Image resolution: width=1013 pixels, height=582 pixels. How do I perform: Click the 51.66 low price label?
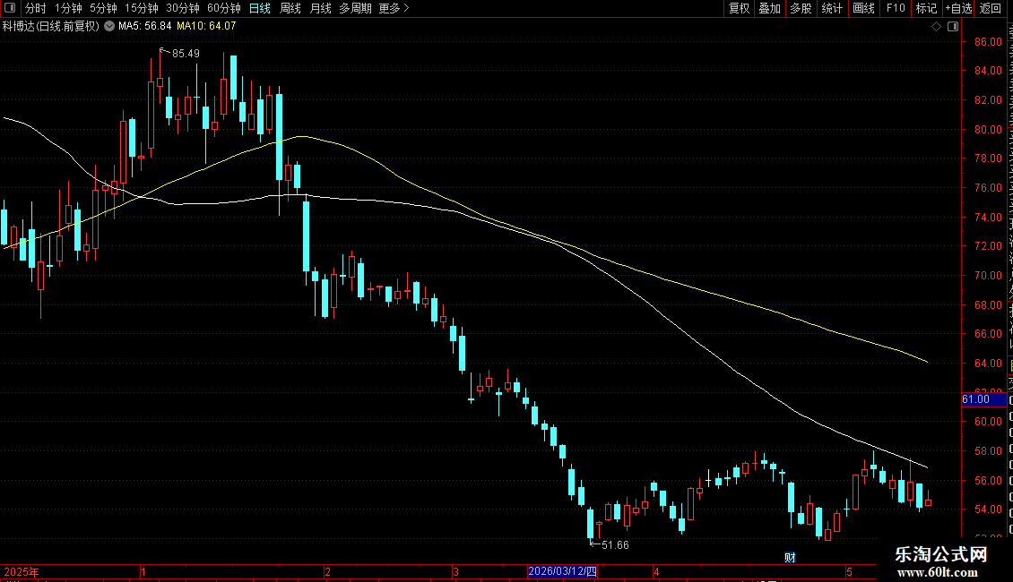[615, 545]
